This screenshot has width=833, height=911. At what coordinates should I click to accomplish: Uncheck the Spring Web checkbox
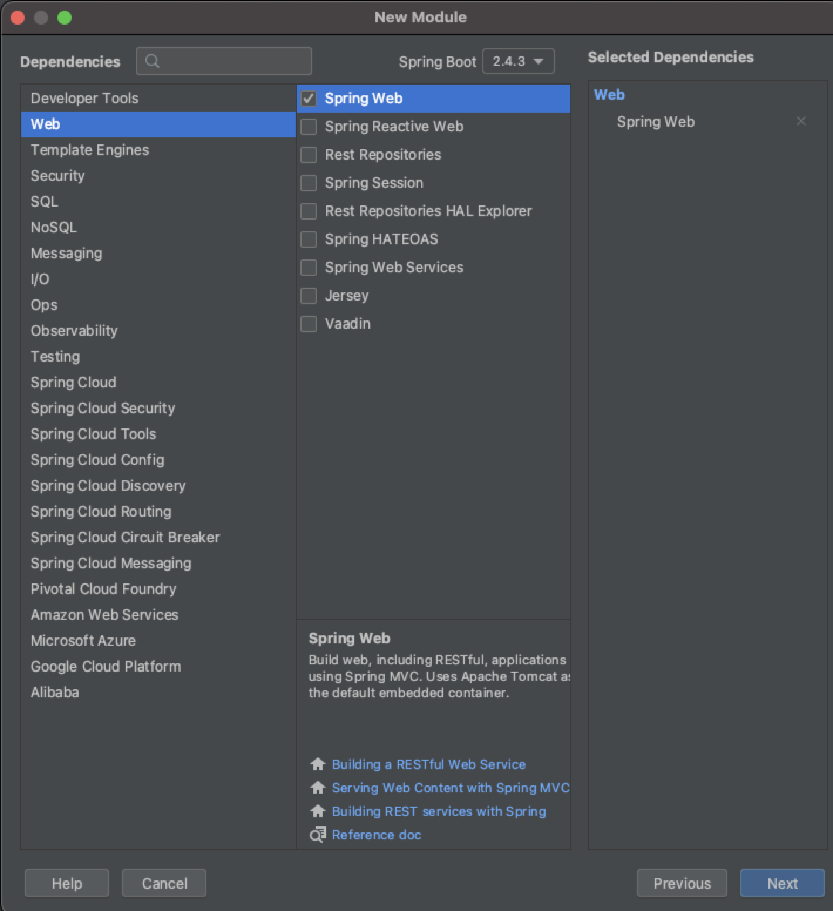coord(309,99)
